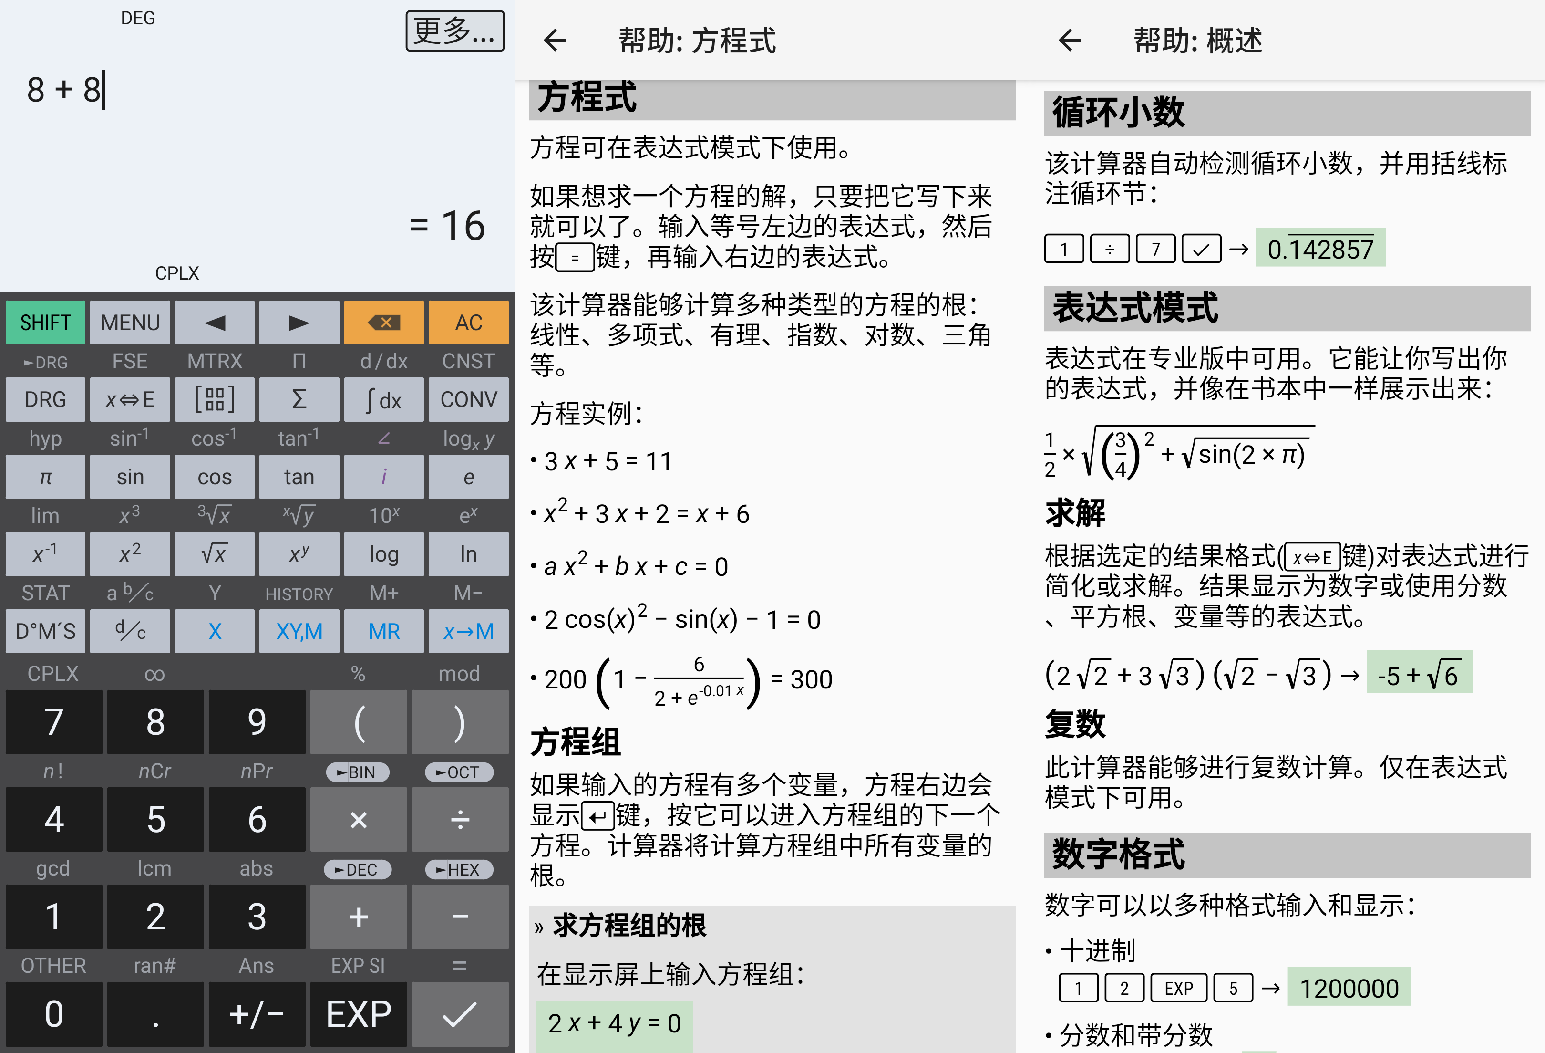Toggle the SHIFT key
Image resolution: width=1545 pixels, height=1053 pixels.
pos(45,323)
